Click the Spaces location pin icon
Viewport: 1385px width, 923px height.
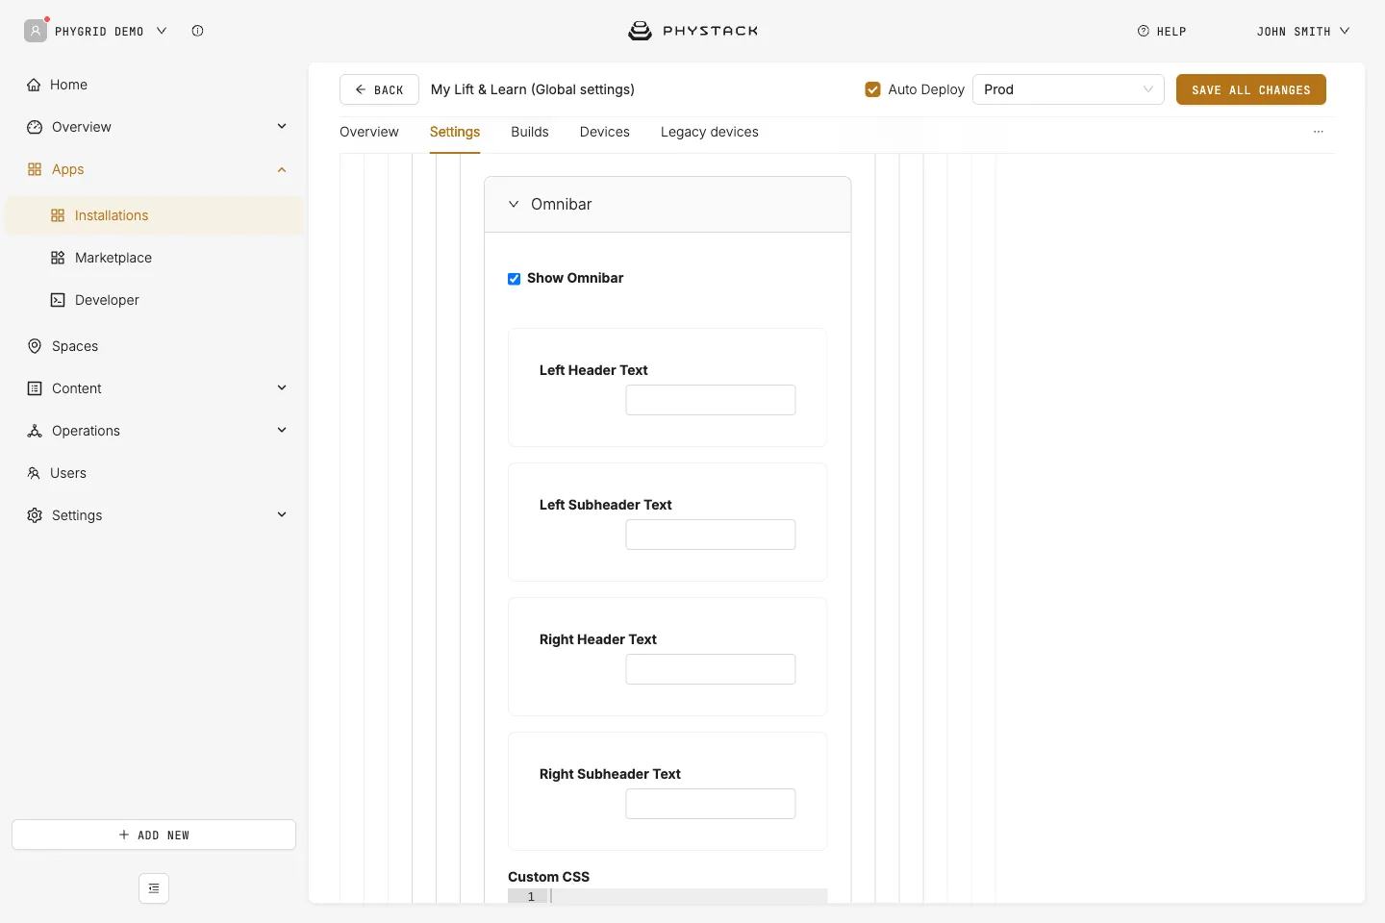point(35,346)
